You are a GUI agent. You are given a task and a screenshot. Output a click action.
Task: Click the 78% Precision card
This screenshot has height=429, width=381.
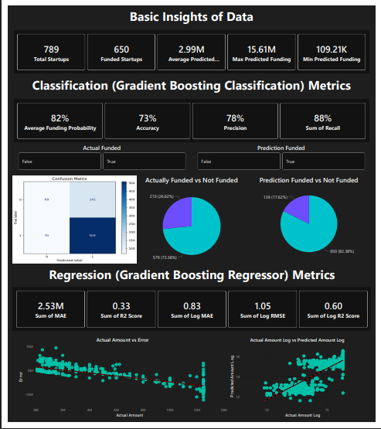click(235, 121)
